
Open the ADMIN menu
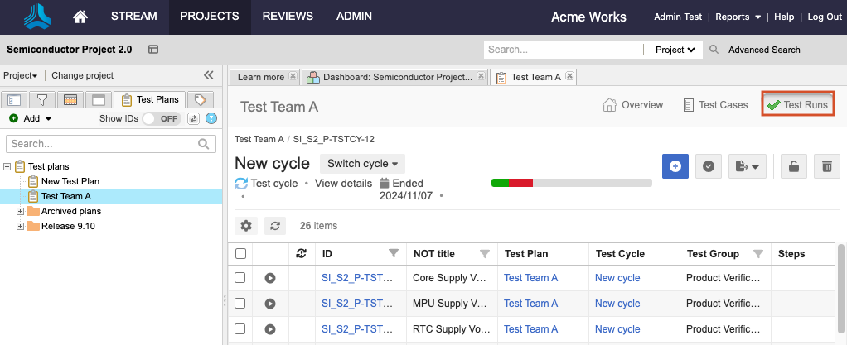(x=355, y=17)
